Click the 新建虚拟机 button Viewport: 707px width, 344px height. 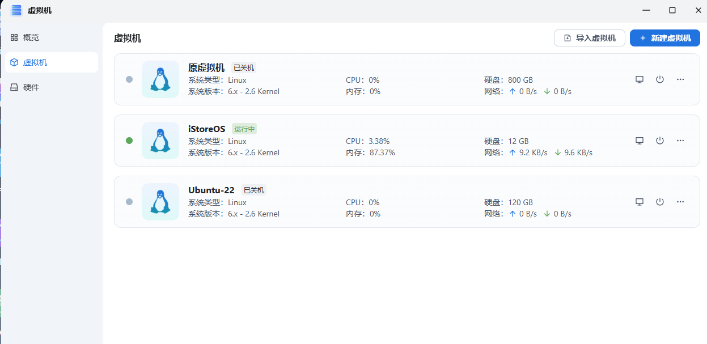point(664,38)
